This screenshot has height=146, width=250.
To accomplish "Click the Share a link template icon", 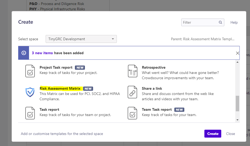I will (x=132, y=92).
